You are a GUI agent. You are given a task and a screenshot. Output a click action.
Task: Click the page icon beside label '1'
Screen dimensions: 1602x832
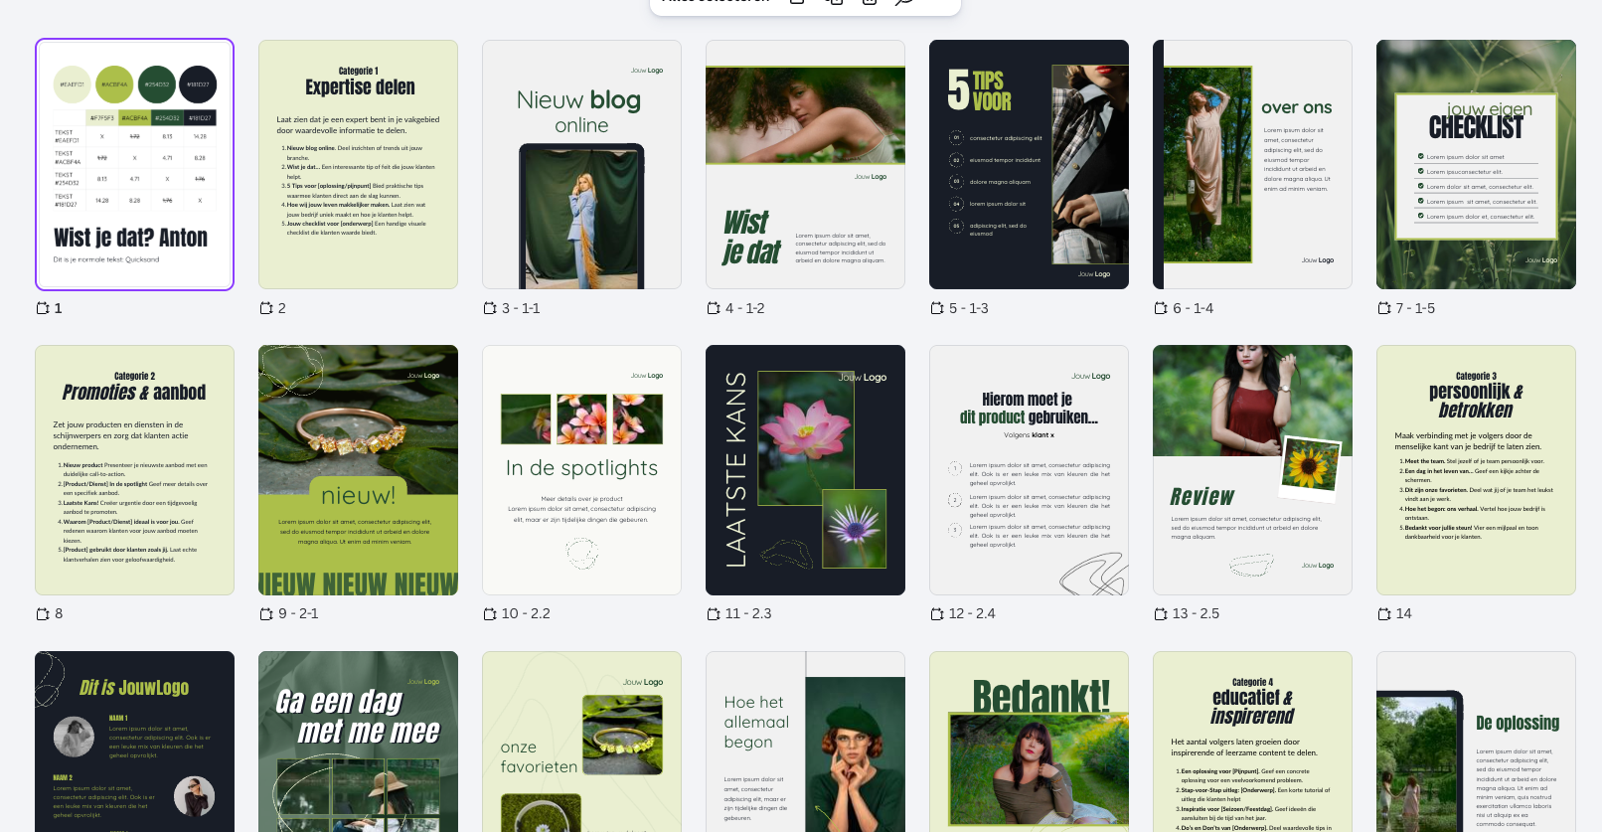(43, 308)
